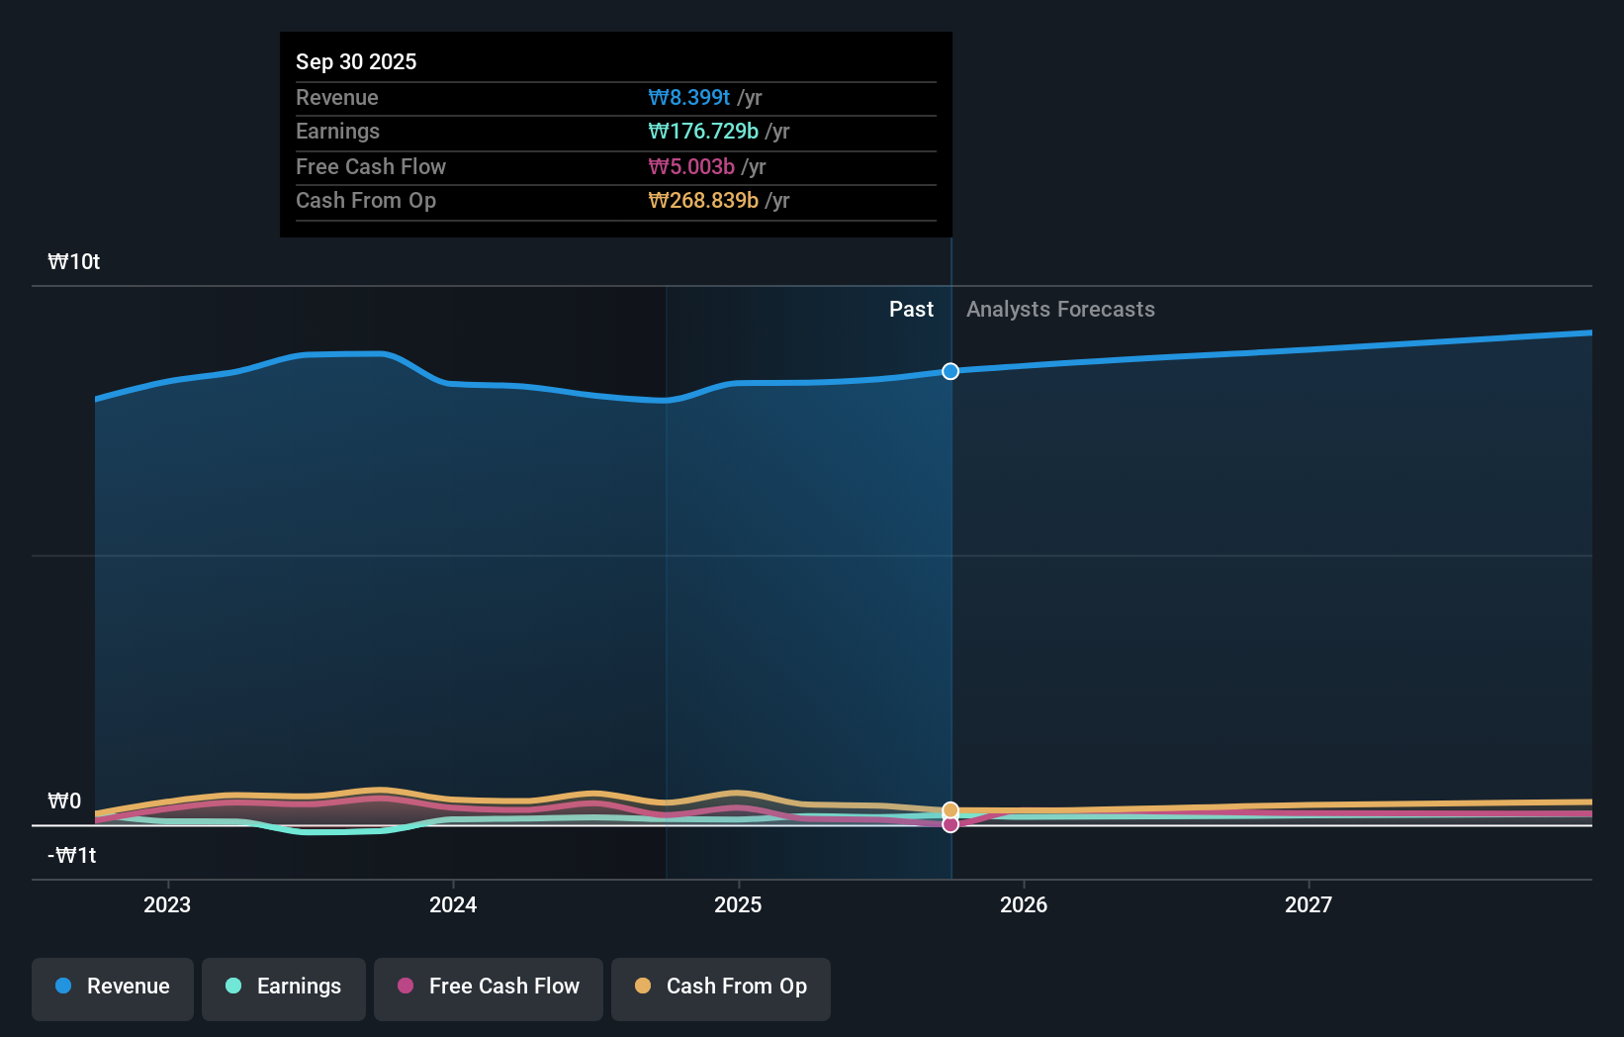The image size is (1624, 1037).
Task: Click the blue Revenue legend dot
Action: point(63,987)
